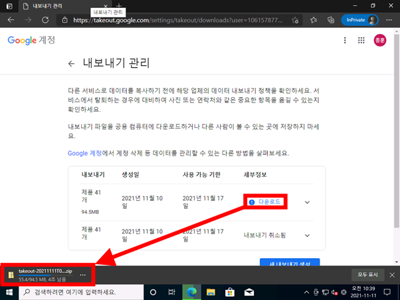Click the blue info icon beside 다운로드
400x300 pixels.
(x=252, y=202)
